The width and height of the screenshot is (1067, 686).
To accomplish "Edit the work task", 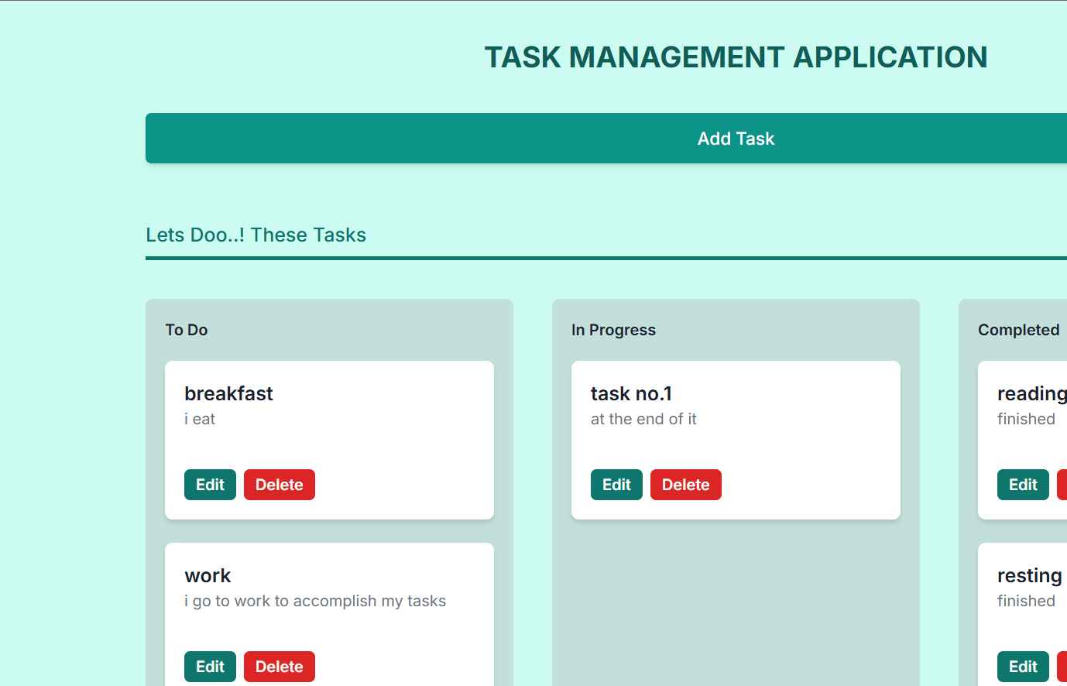I will click(x=210, y=667).
